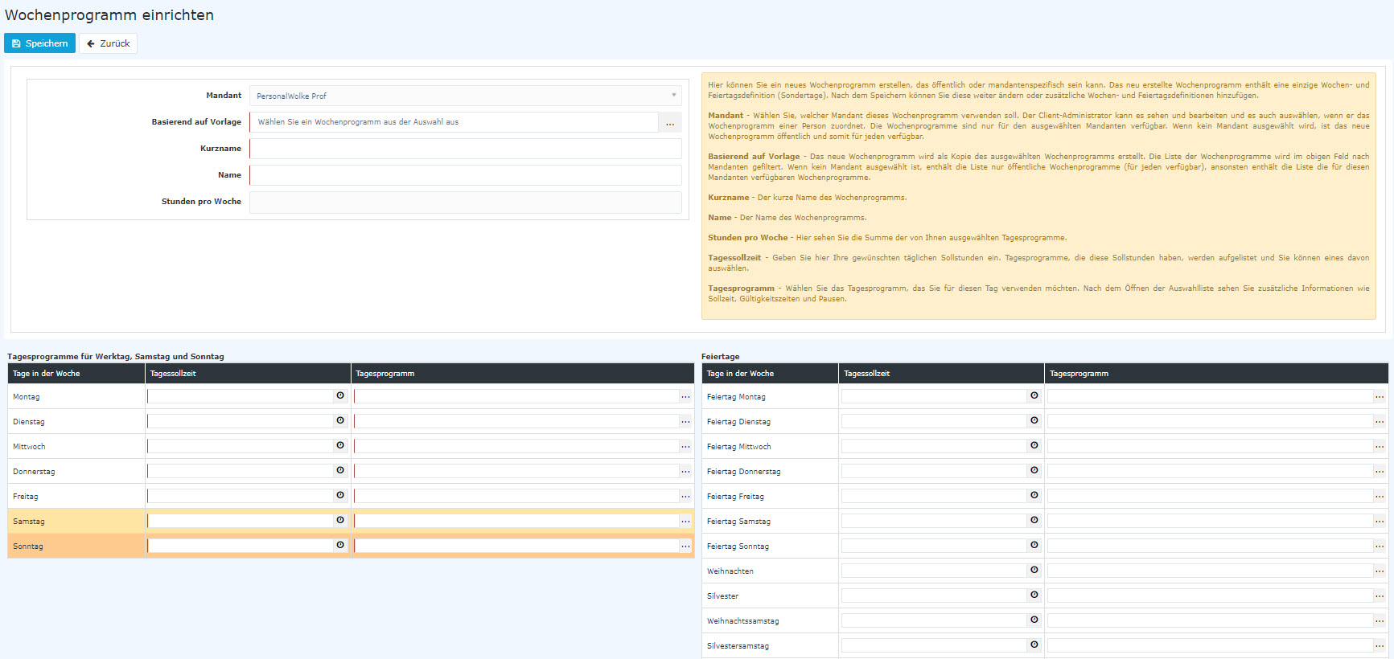The height and width of the screenshot is (659, 1394).
Task: Open Tagesprogramm selection for Feiertag Samstag
Action: point(1380,521)
